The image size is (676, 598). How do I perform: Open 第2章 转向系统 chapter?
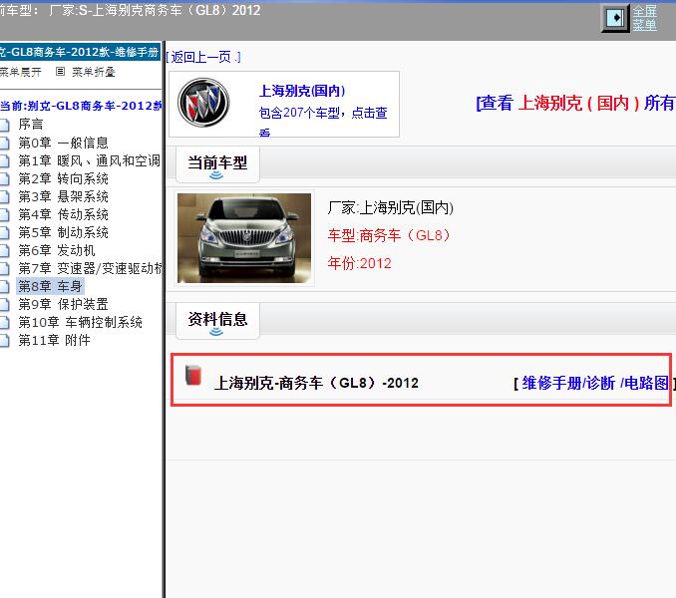coord(63,178)
